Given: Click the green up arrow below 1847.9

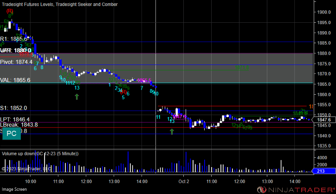Looking at the screenshot, I should [172, 132].
